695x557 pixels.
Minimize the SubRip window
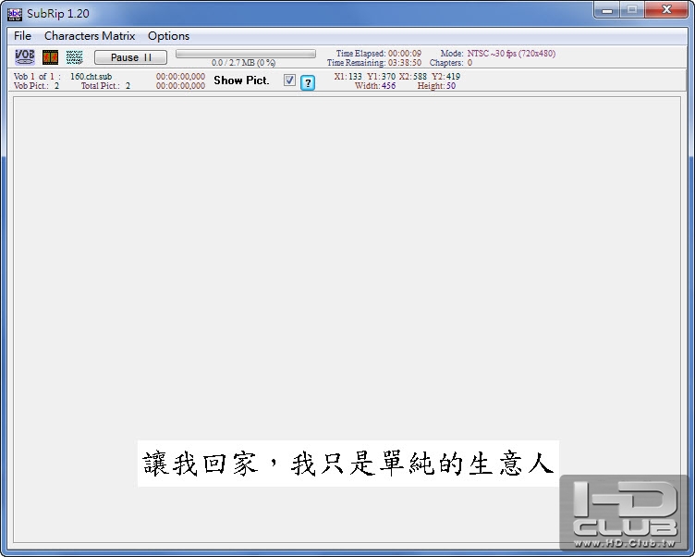607,11
